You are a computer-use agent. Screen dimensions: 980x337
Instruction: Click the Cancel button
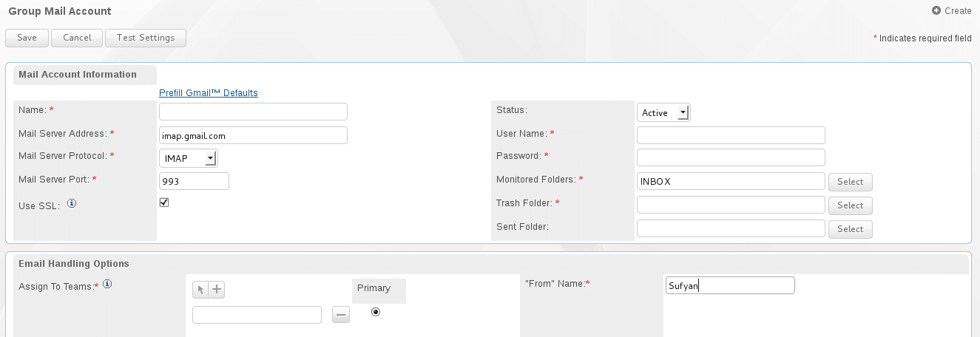tap(77, 38)
